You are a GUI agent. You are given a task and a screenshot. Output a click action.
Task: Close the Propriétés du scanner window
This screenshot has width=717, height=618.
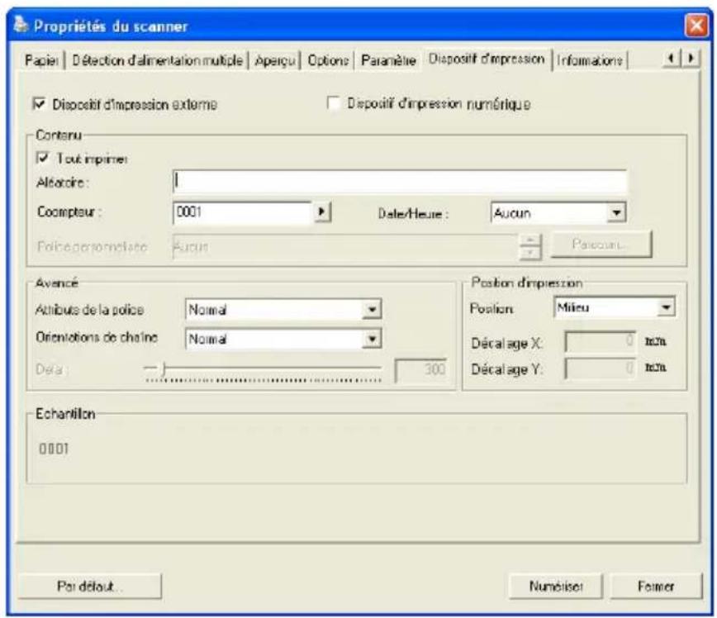[x=696, y=25]
